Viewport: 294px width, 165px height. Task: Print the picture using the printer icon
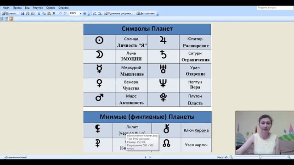(28, 13)
